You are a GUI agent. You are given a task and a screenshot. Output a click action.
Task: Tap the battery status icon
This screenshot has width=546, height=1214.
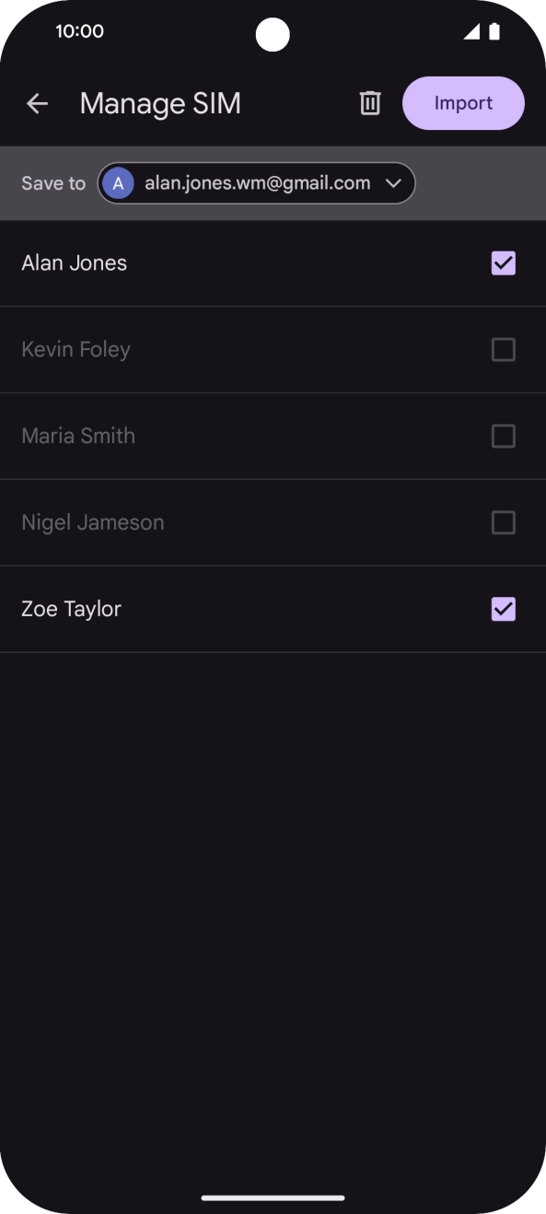pyautogui.click(x=494, y=30)
